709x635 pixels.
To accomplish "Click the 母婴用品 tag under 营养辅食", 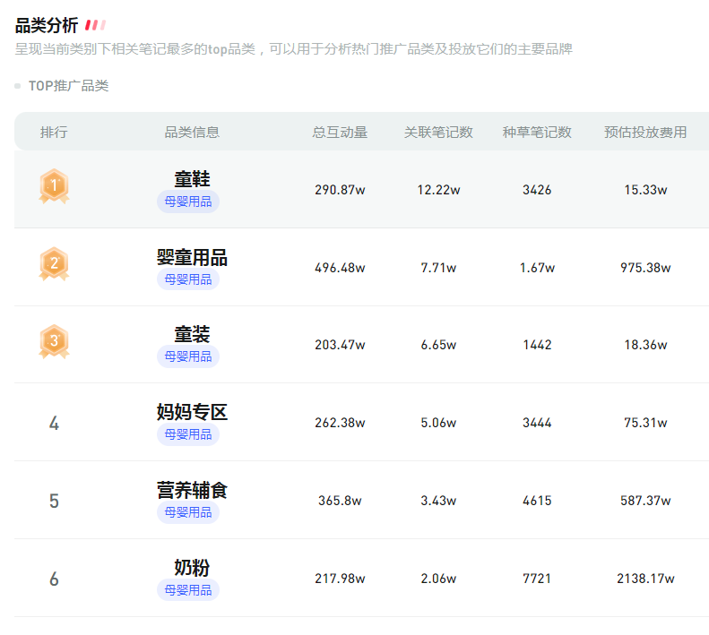I will [x=188, y=512].
